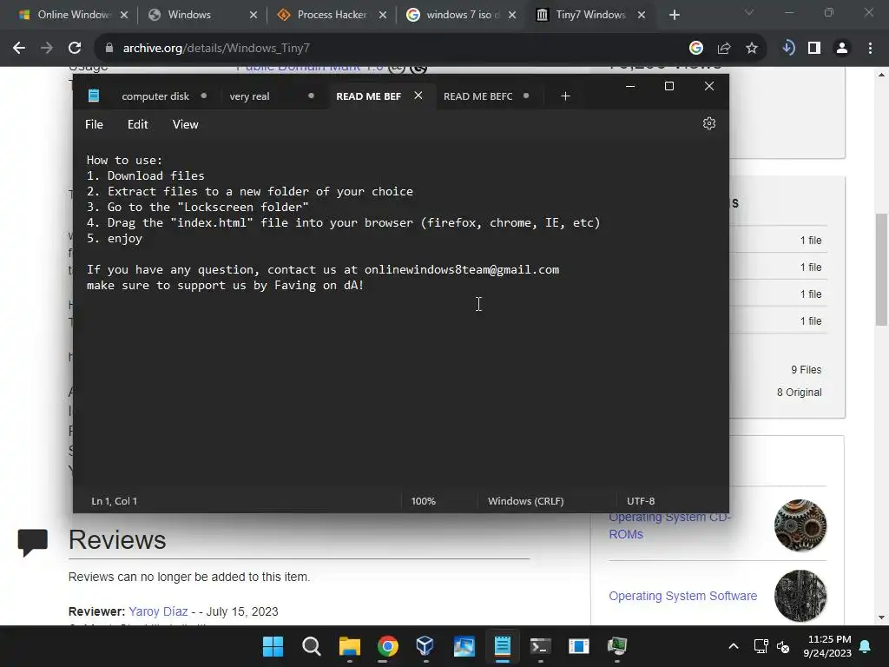Screen dimensions: 889x667
Task: Open Windows Start menu
Action: point(273,646)
